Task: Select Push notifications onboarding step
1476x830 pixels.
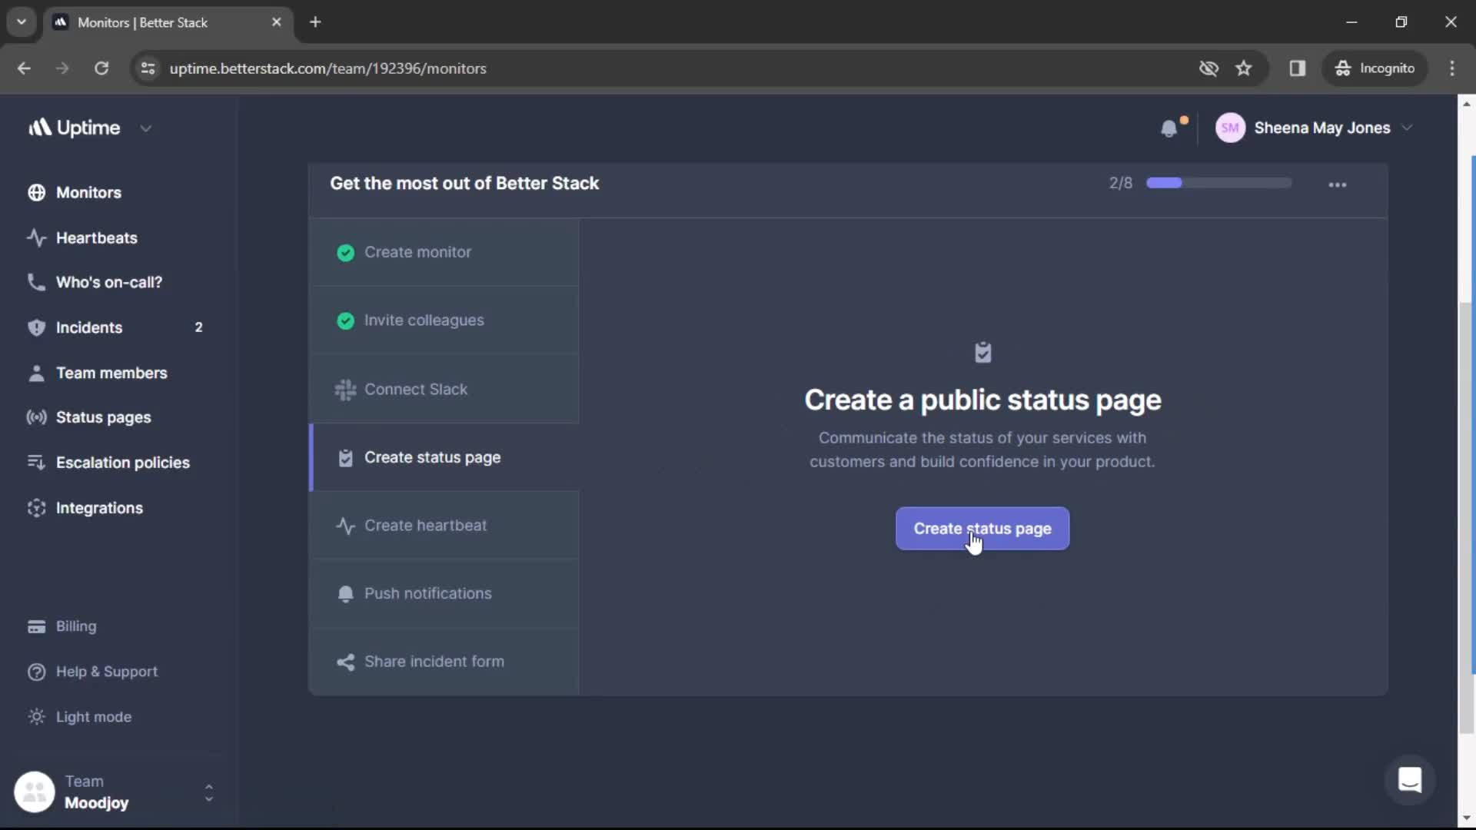Action: [444, 594]
